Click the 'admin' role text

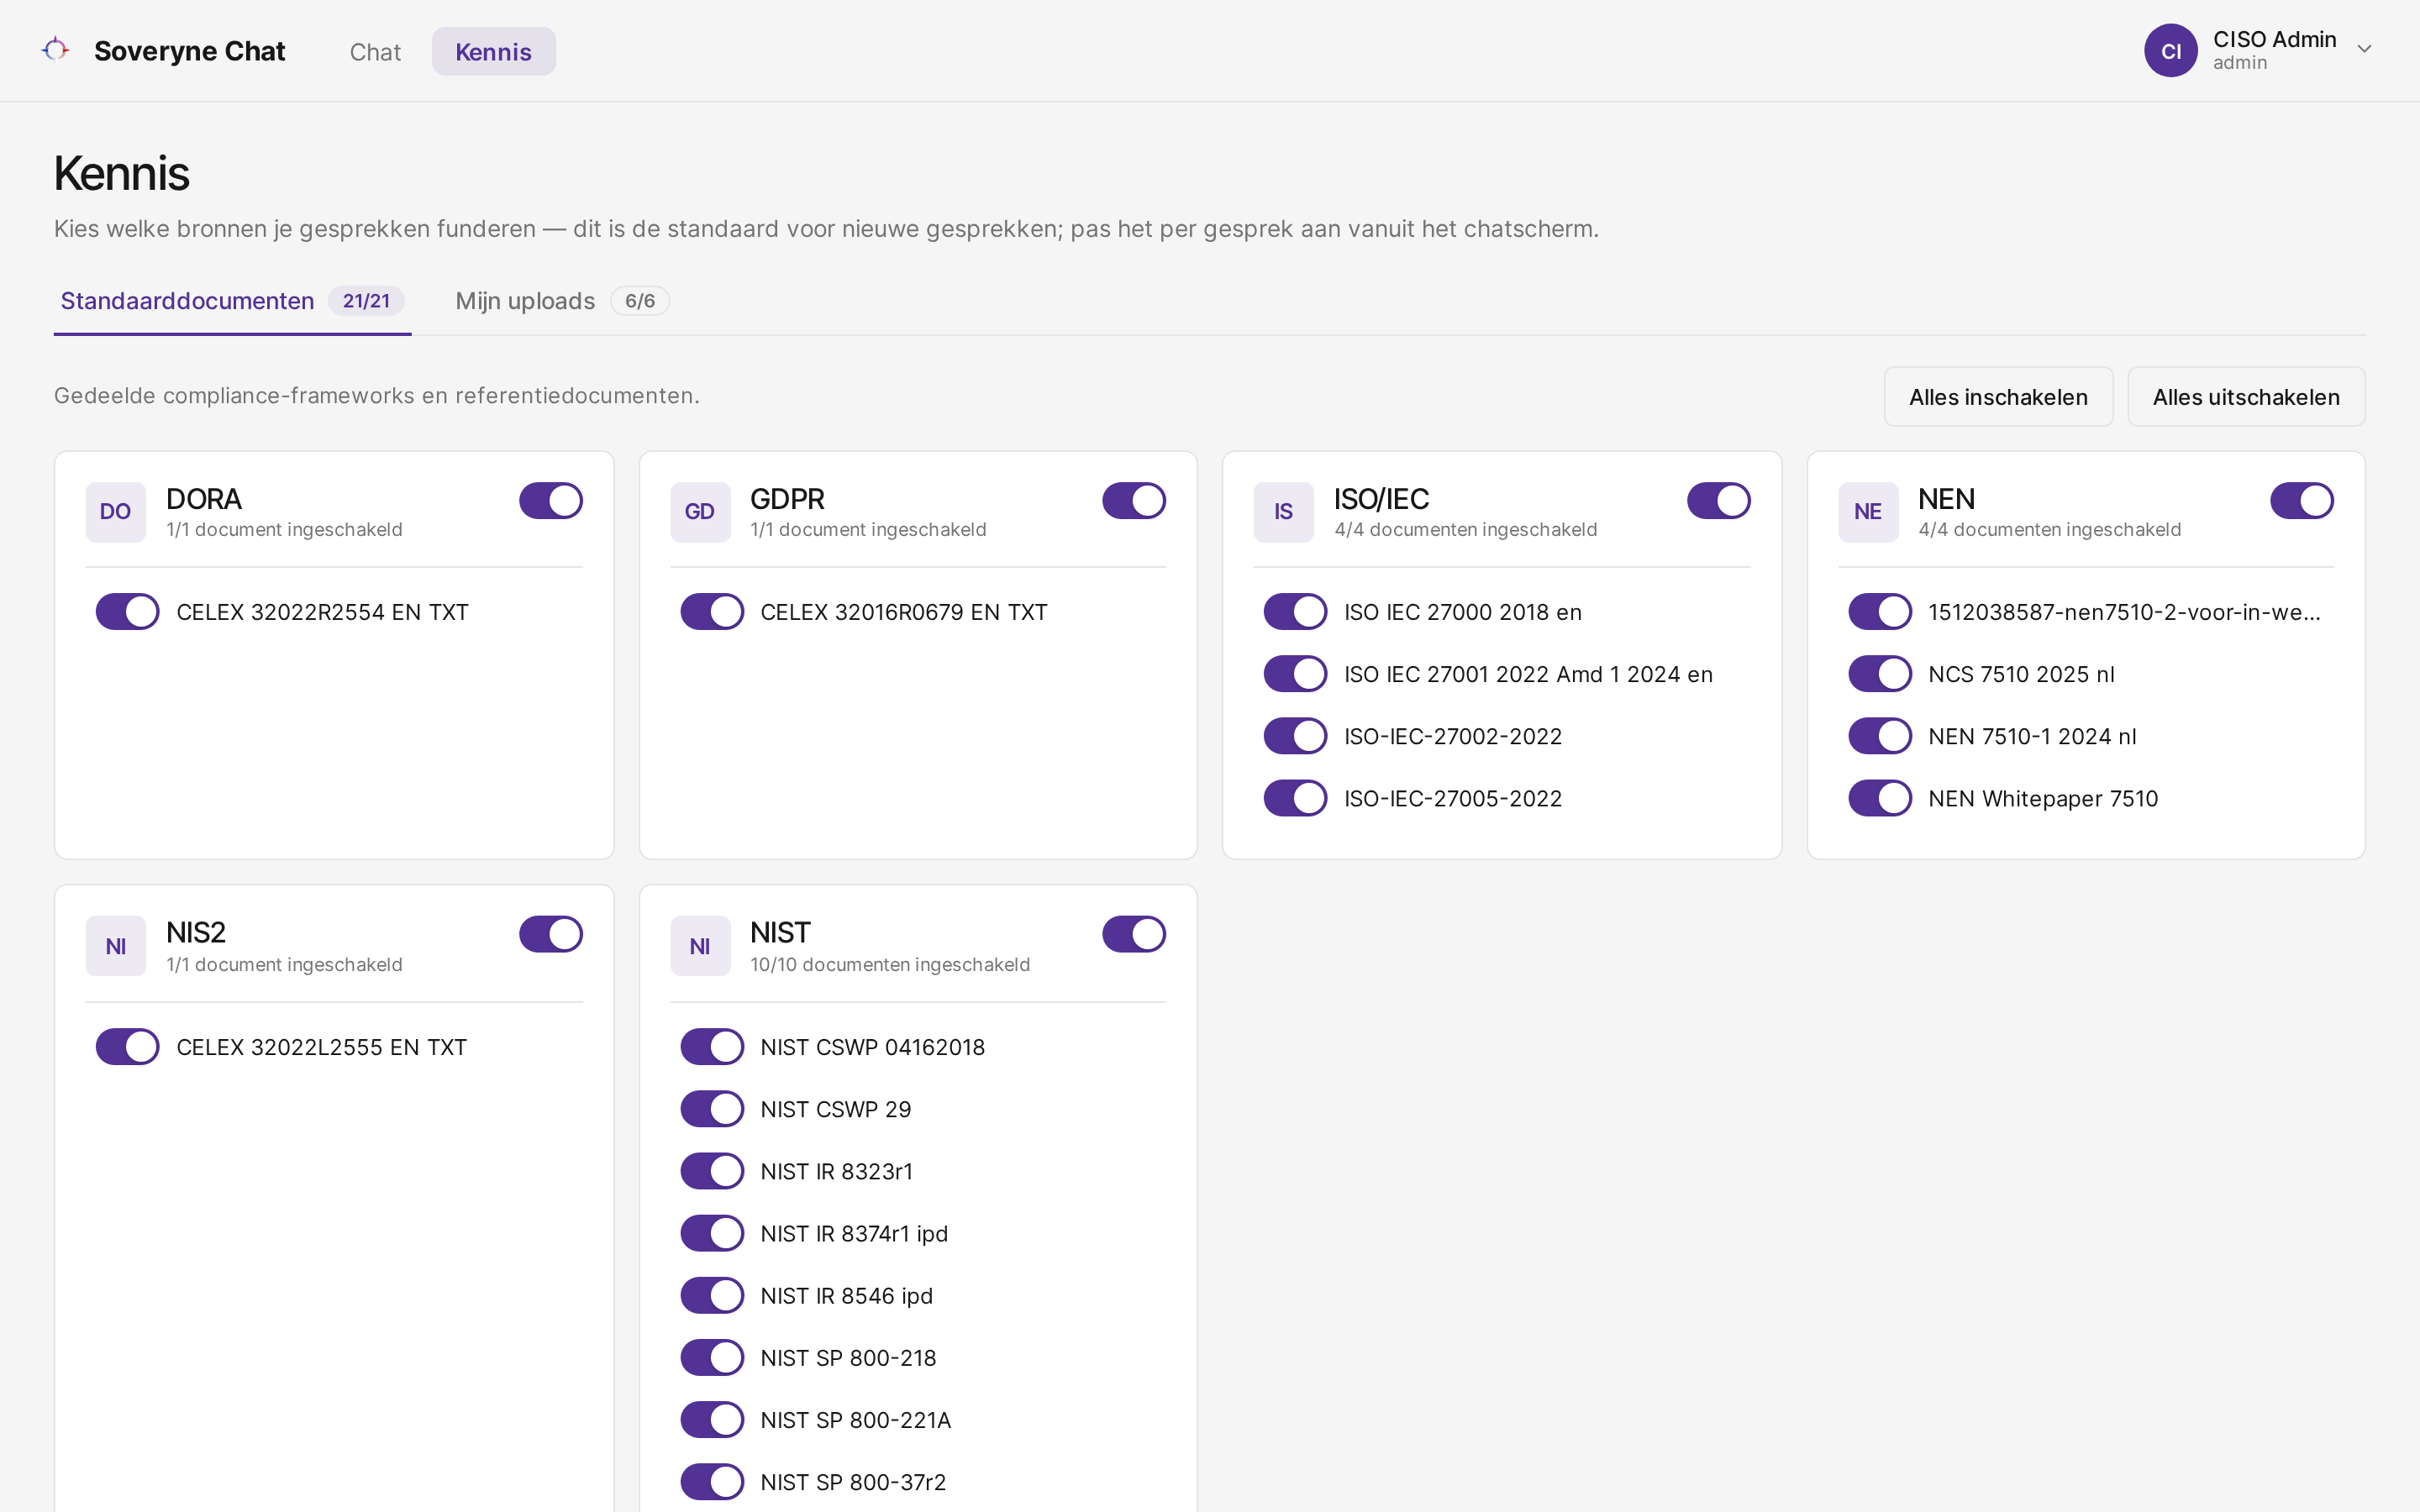pos(2240,63)
